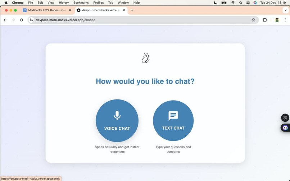Reload the current page
This screenshot has width=290, height=181.
(x=22, y=20)
